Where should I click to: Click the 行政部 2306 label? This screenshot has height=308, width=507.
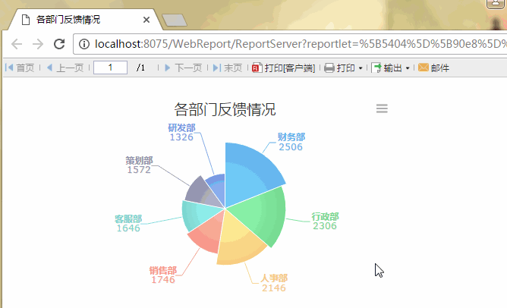(325, 221)
